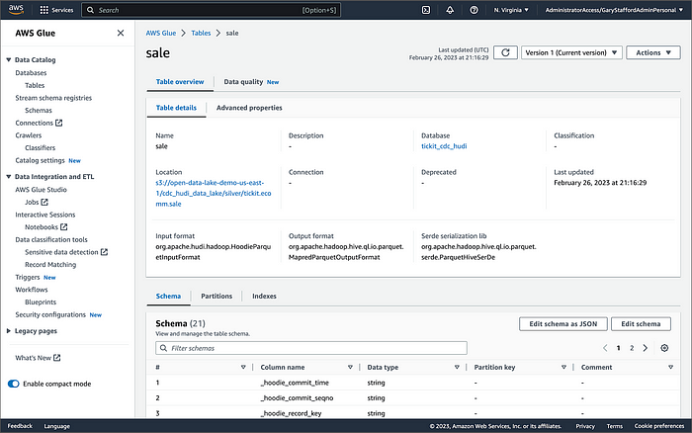The image size is (692, 433).
Task: Click the external link icon beside Notebooks
Action: tap(63, 226)
